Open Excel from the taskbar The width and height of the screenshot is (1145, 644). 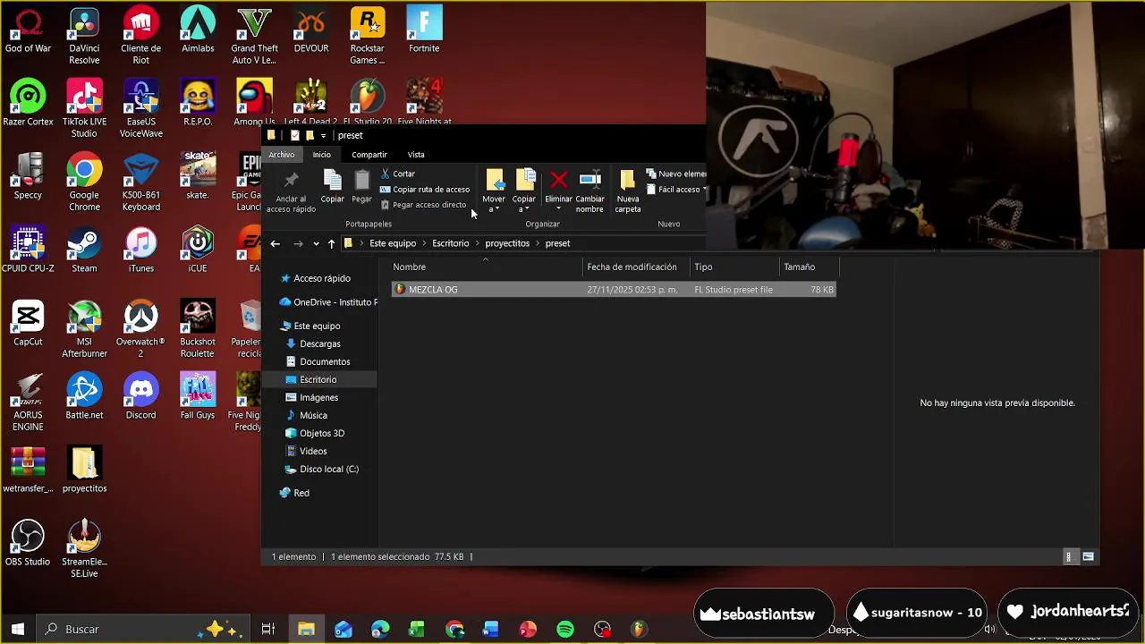click(417, 629)
